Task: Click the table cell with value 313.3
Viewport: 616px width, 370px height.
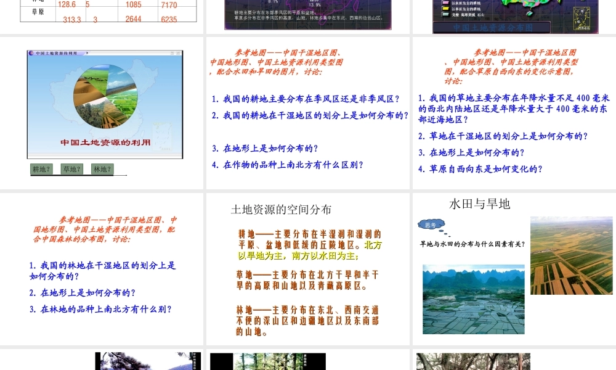Action: (x=72, y=19)
